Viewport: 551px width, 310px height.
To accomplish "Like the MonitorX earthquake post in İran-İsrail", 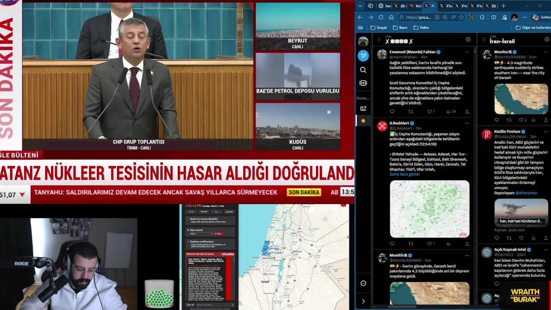I will click(522, 120).
